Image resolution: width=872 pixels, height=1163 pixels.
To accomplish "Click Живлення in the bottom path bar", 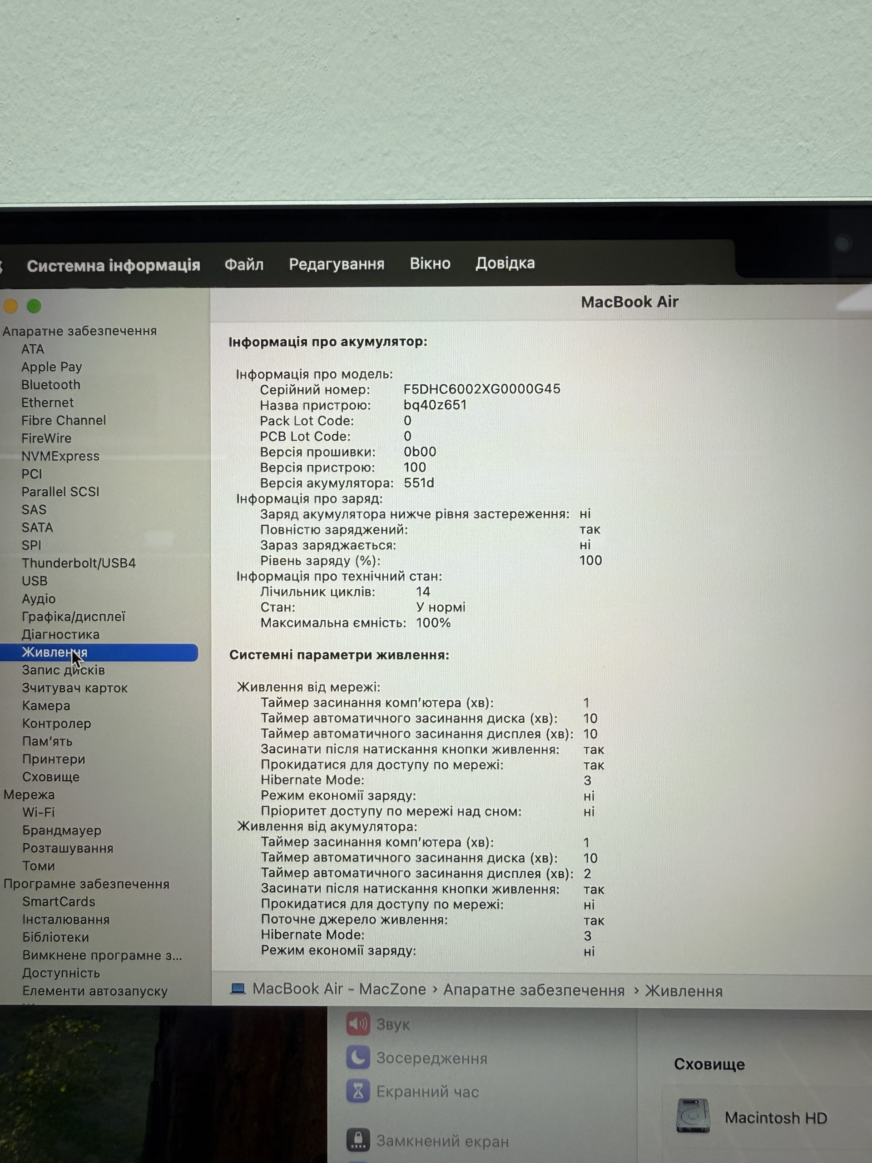I will (684, 992).
